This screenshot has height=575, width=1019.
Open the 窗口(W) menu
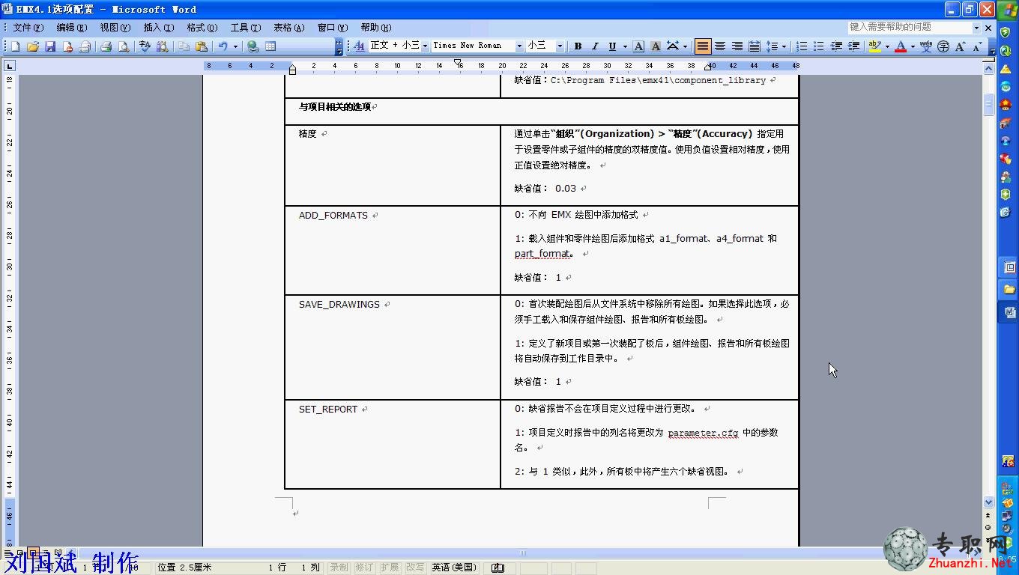[332, 28]
